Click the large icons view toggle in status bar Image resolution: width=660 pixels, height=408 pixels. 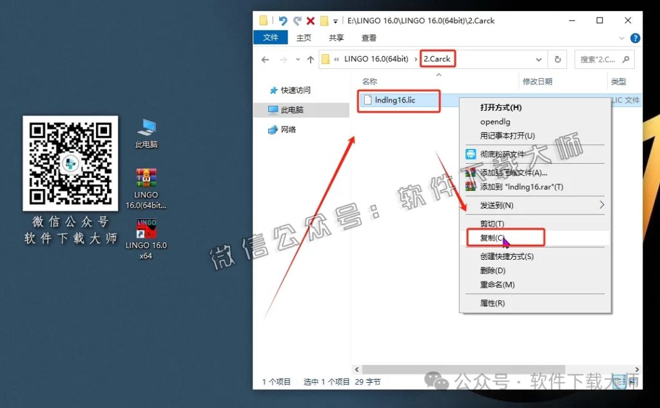633,382
